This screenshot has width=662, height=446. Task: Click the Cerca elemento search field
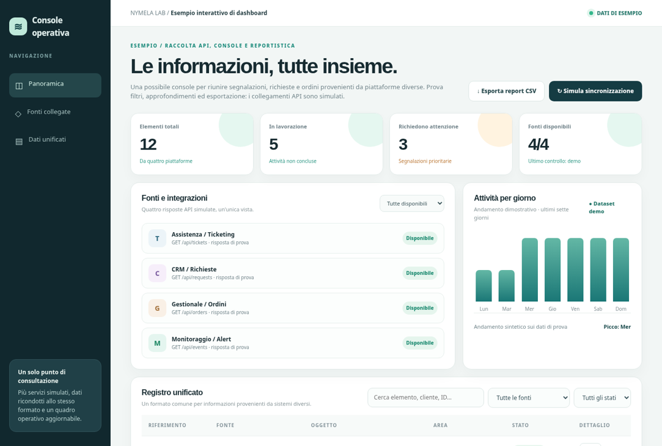[x=425, y=398]
